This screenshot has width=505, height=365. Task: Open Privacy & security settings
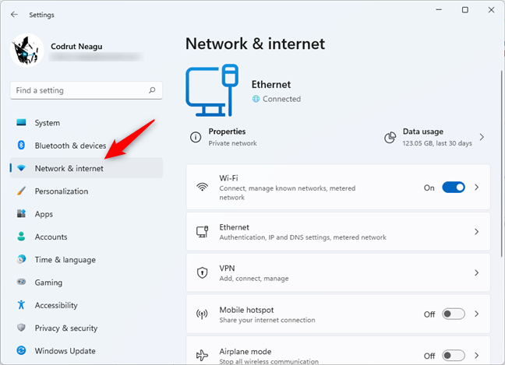[x=87, y=328]
